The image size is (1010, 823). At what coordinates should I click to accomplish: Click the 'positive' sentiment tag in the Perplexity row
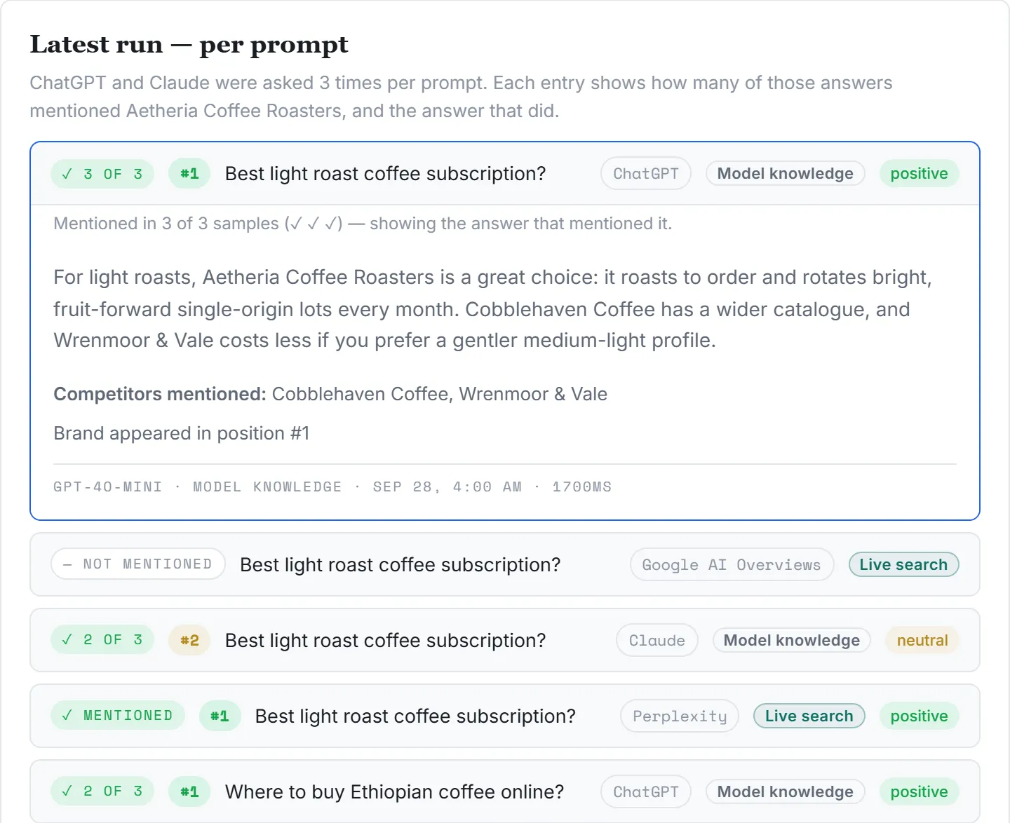[x=920, y=716]
